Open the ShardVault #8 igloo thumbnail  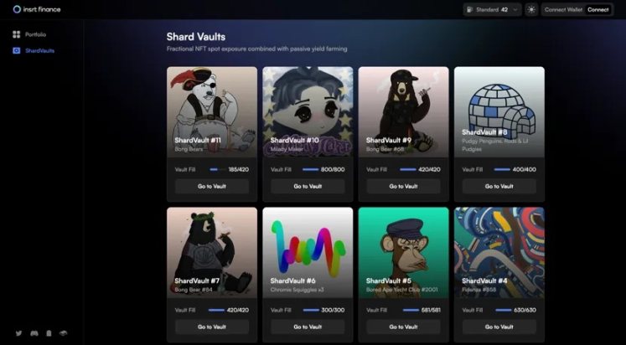499,111
